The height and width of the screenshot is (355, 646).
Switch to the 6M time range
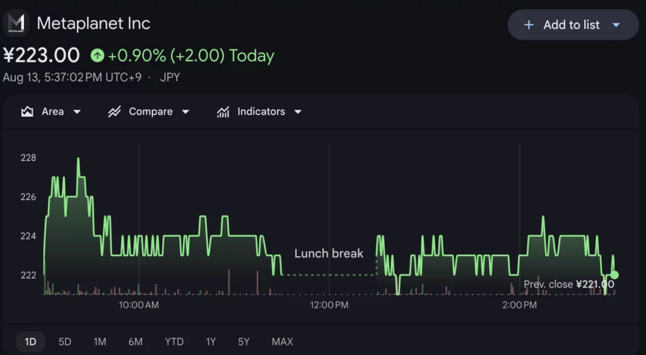pyautogui.click(x=135, y=342)
